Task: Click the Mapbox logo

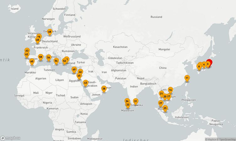Action: point(10,138)
